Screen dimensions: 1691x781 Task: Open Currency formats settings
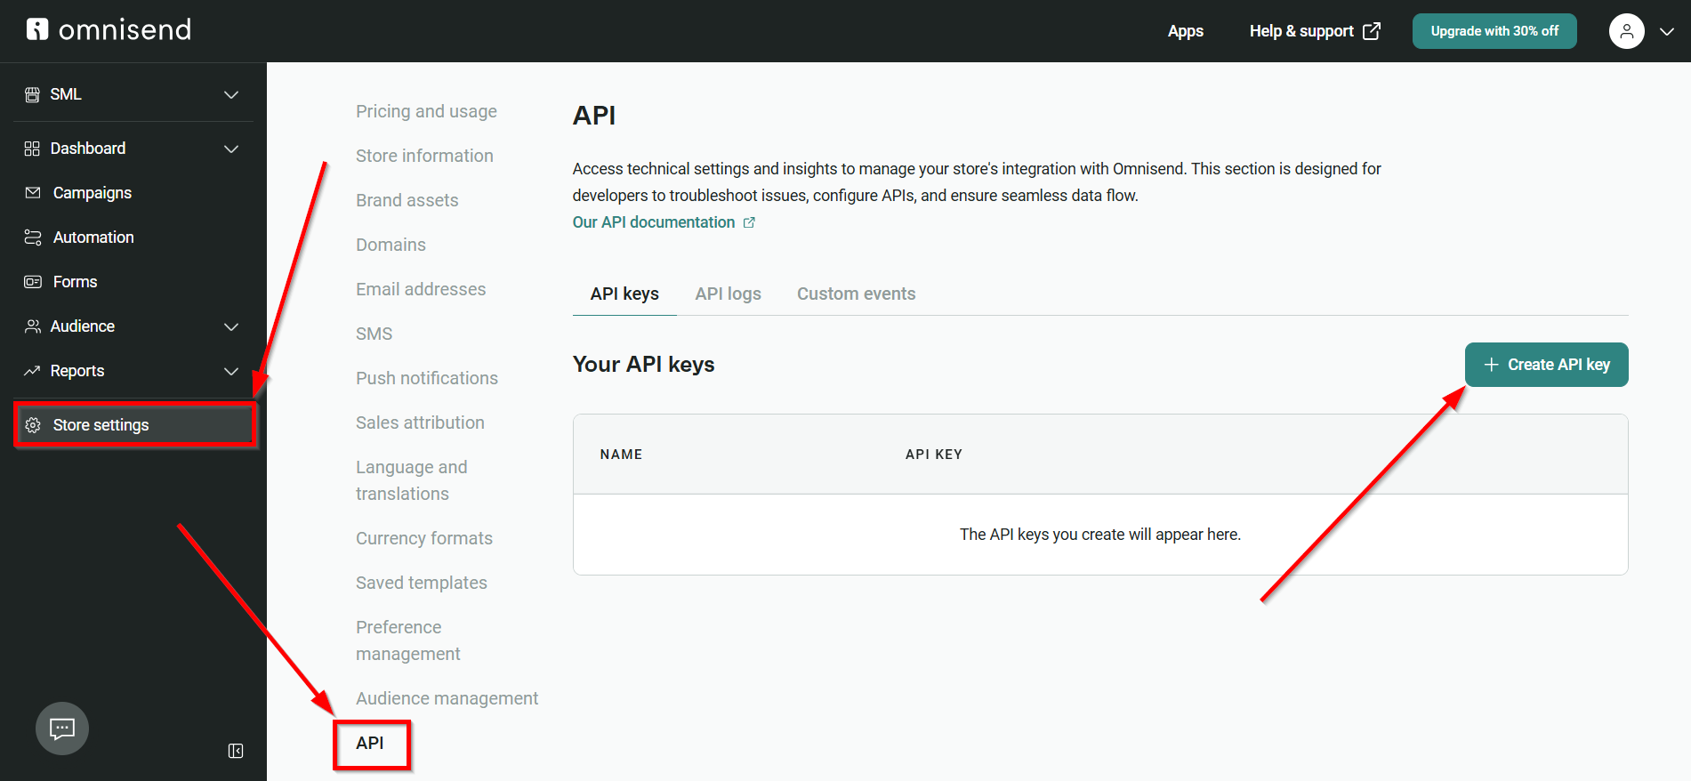[x=424, y=538]
